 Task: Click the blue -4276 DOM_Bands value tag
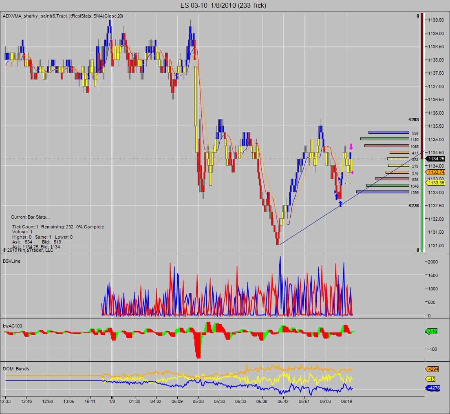(432, 388)
